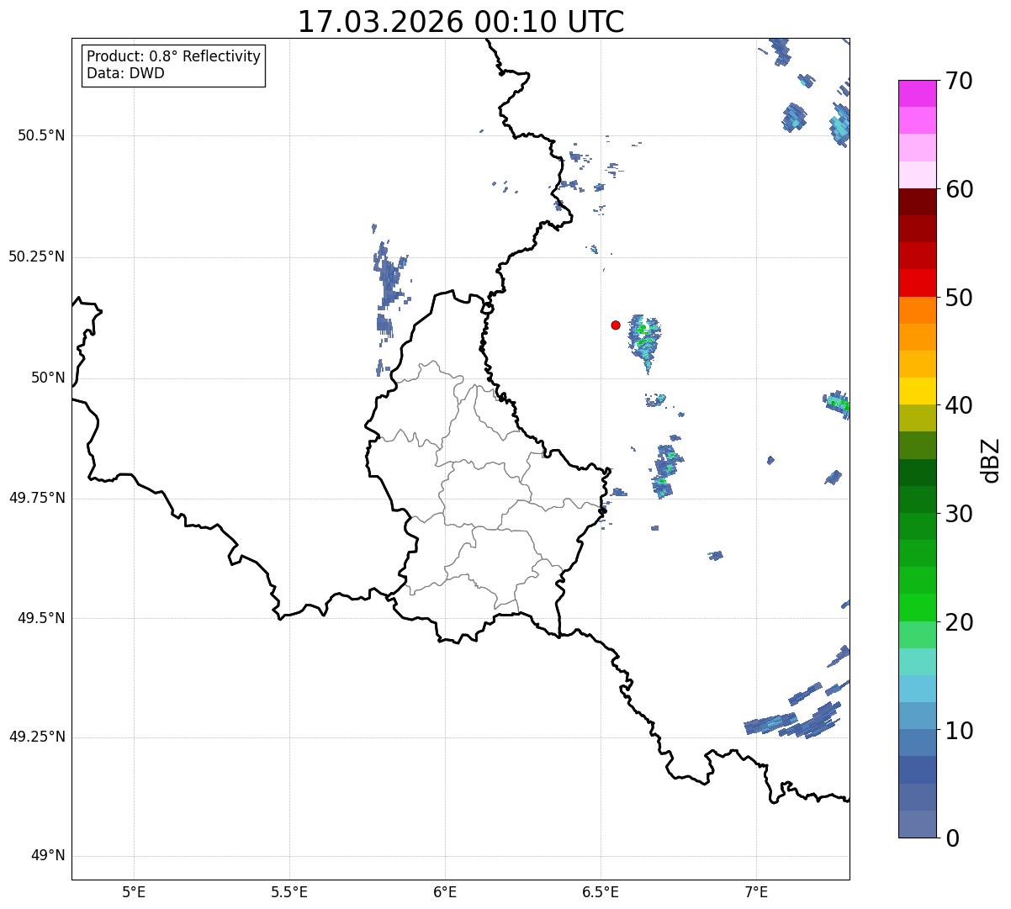Click the "Product: 0.8° Reflectivity" text
The width and height of the screenshot is (1011, 909).
click(174, 56)
